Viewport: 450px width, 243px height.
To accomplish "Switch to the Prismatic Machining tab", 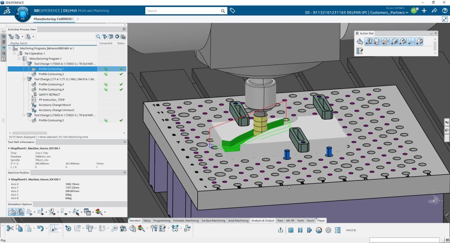I will tap(186, 221).
